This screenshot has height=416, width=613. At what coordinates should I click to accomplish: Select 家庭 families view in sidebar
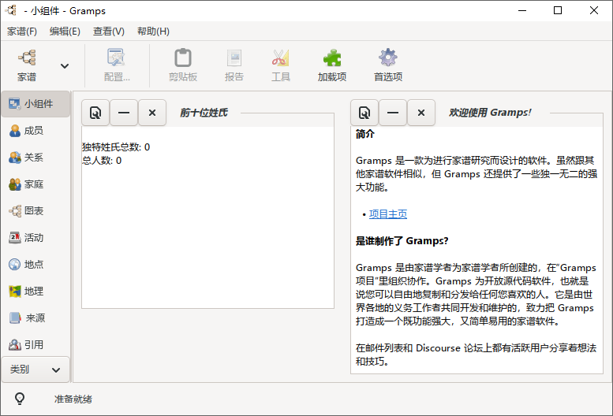[36, 184]
